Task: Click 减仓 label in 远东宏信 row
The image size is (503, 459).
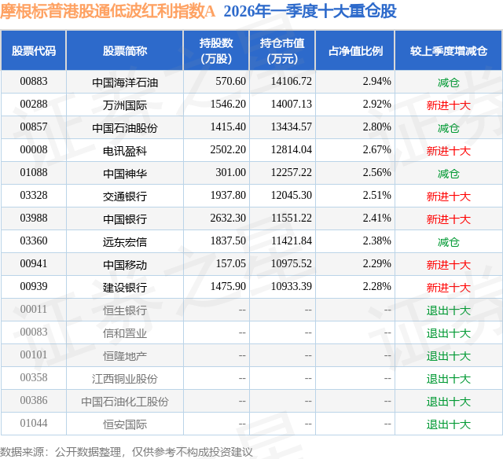Action: (449, 242)
